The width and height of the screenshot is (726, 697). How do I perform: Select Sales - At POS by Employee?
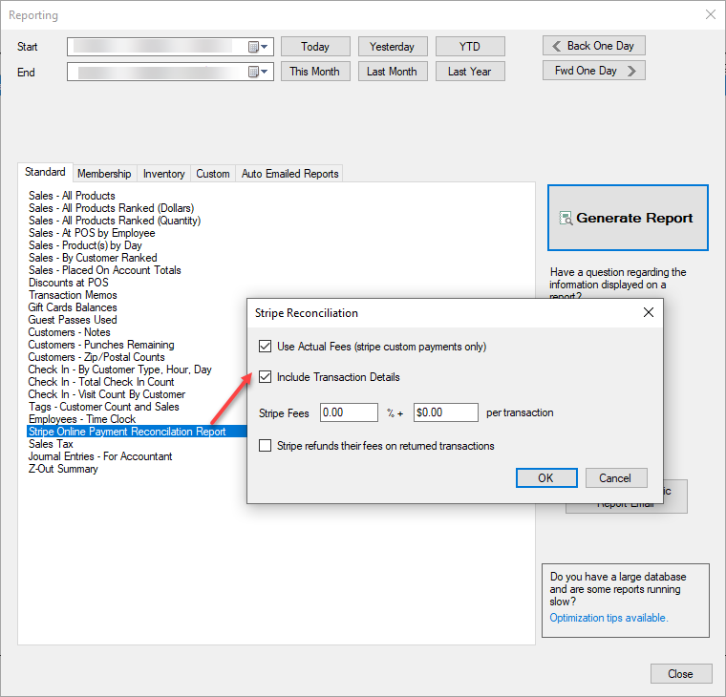pyautogui.click(x=92, y=233)
